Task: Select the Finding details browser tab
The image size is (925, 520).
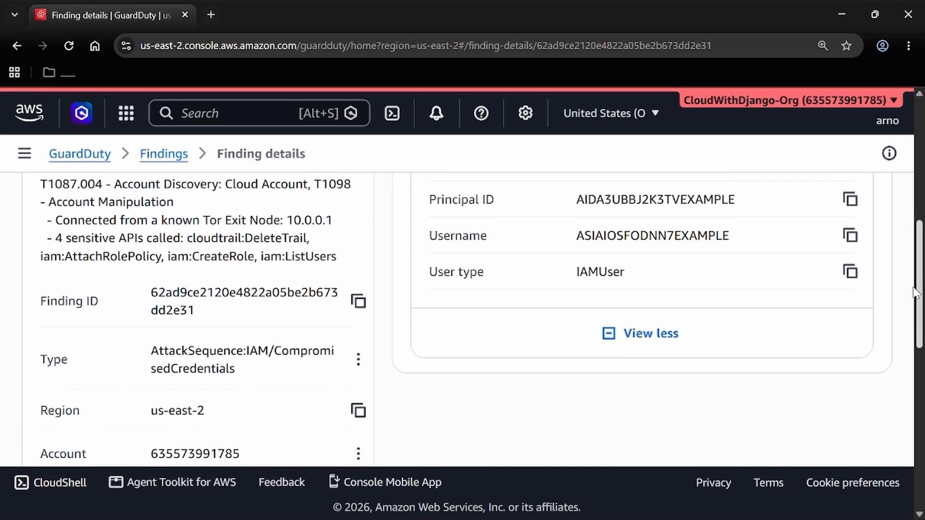Action: point(112,15)
